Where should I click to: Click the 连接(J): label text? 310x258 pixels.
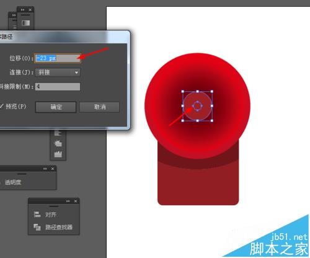[21, 73]
